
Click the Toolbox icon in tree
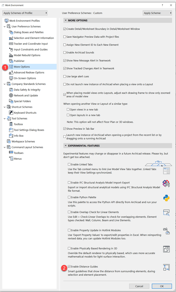click(11, 124)
